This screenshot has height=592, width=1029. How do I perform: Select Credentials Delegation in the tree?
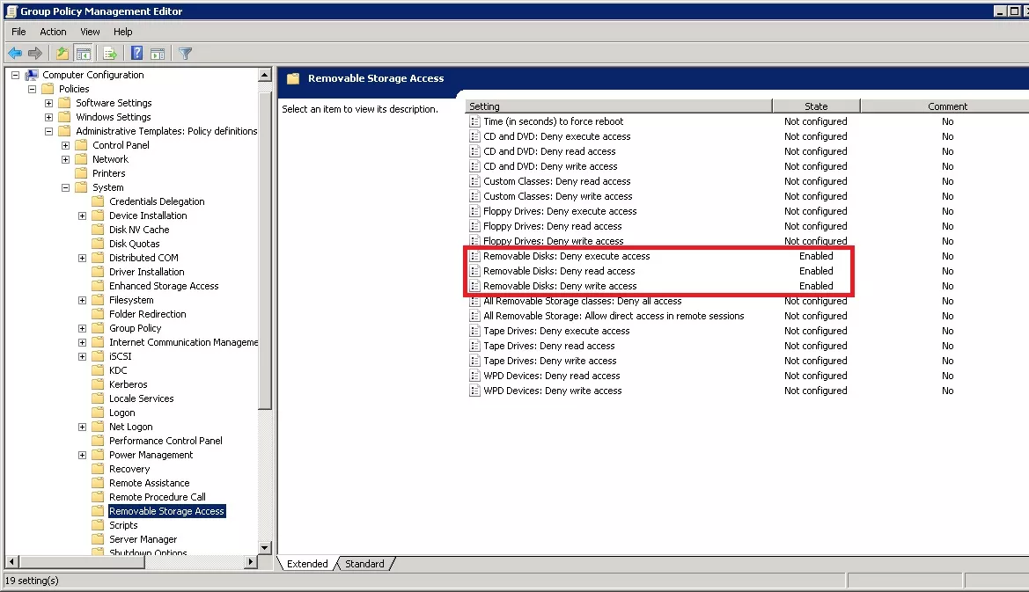[157, 202]
